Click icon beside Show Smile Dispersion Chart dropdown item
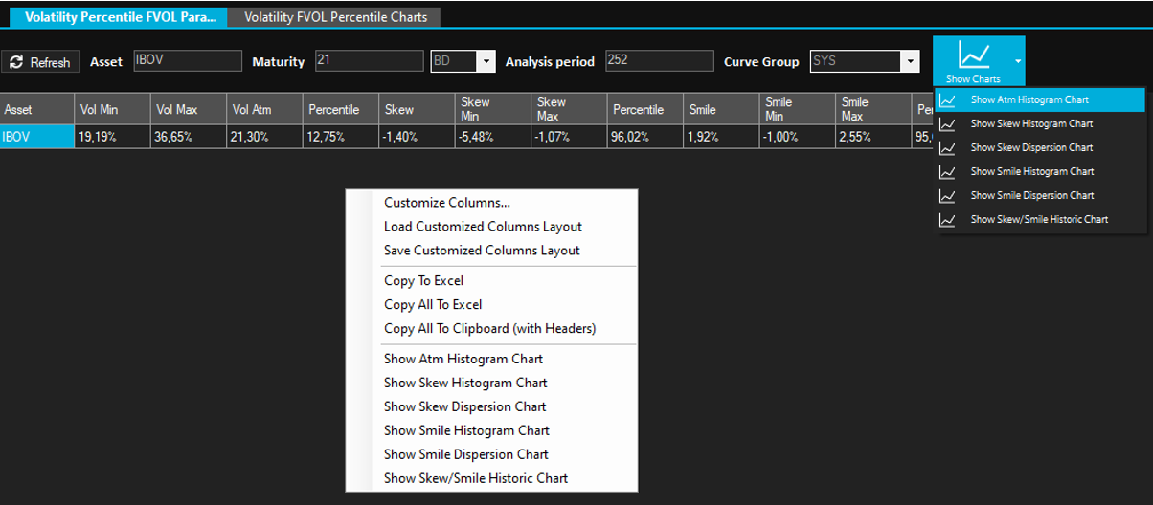This screenshot has width=1153, height=505. point(947,195)
